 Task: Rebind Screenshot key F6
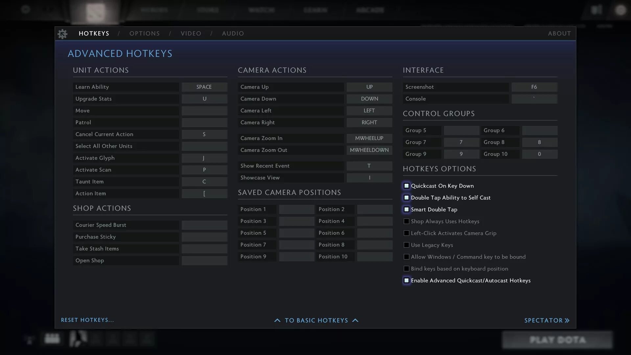click(534, 87)
